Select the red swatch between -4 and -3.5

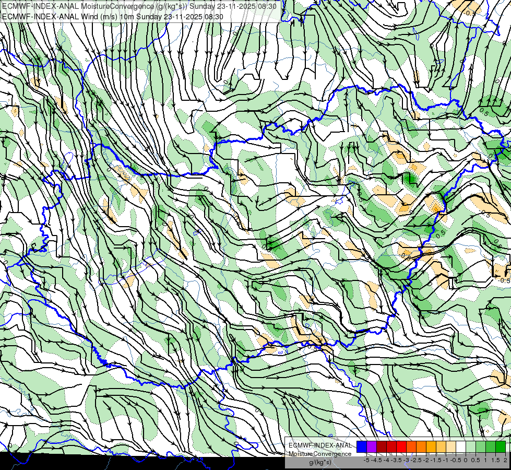tap(391, 446)
